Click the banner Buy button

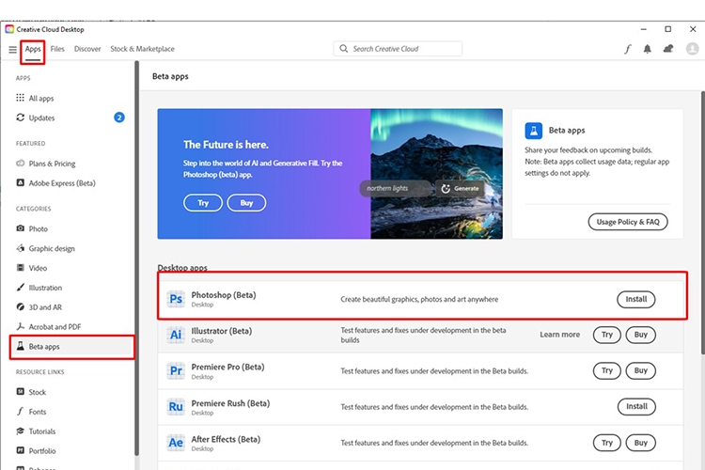(x=246, y=203)
